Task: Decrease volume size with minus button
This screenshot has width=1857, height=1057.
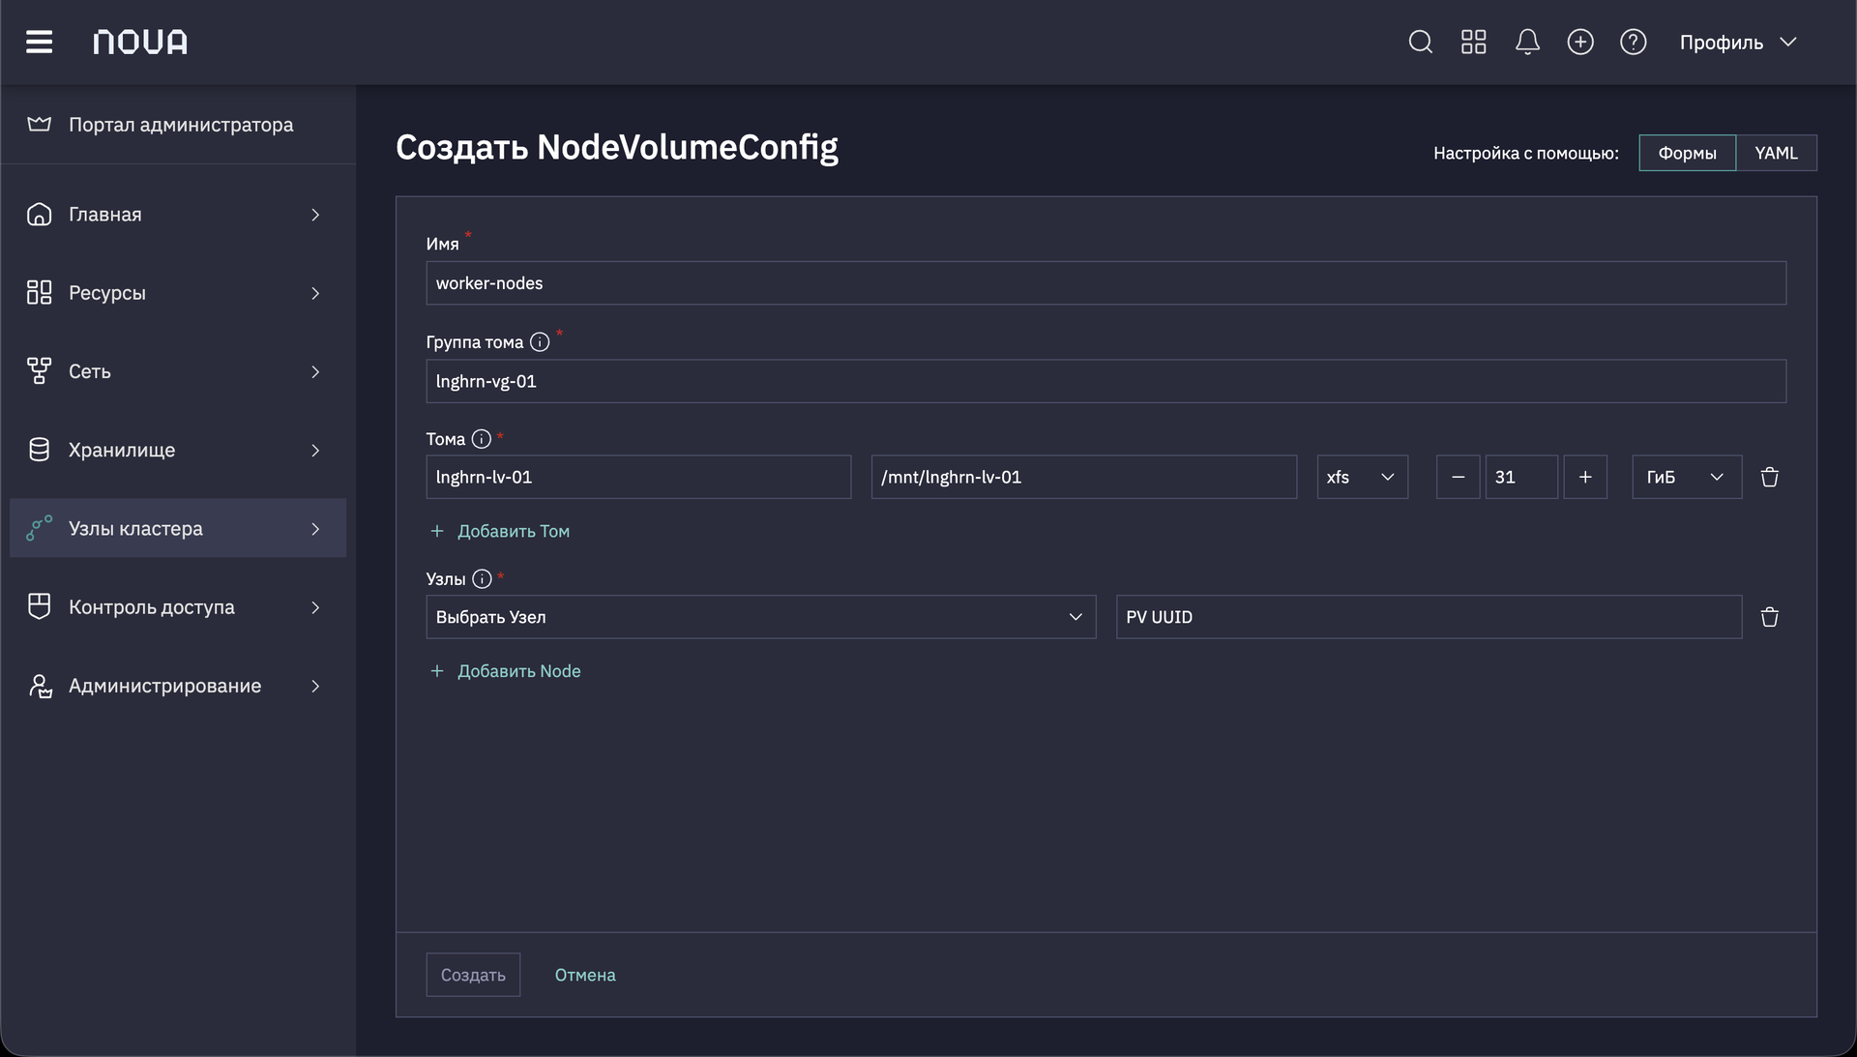Action: 1458,477
